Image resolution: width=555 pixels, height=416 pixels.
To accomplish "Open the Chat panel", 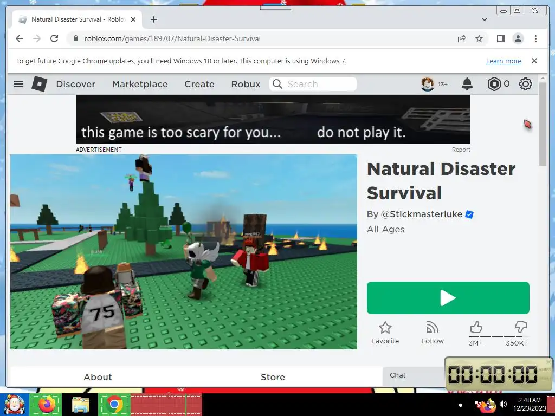I will pos(414,376).
